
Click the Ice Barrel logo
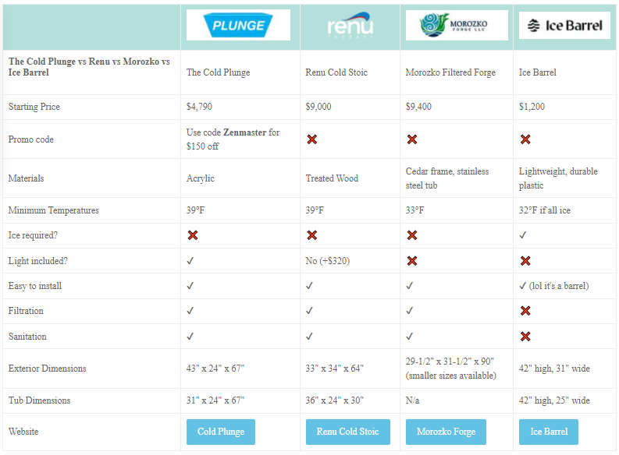564,25
